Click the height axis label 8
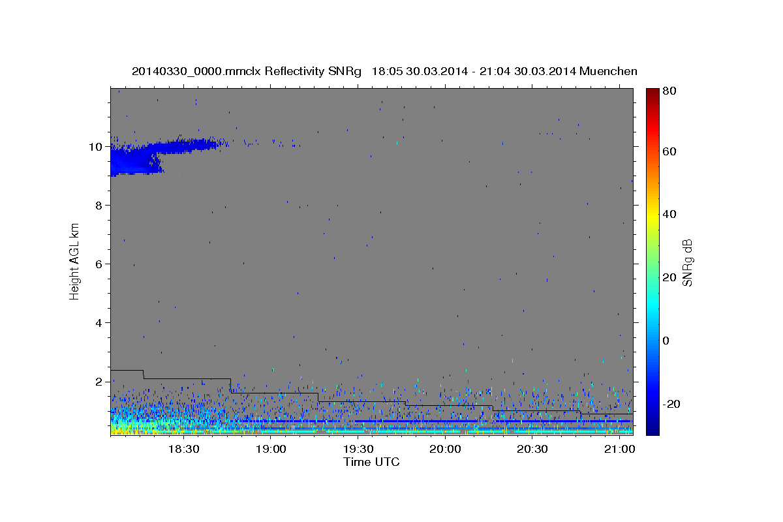 tap(98, 206)
